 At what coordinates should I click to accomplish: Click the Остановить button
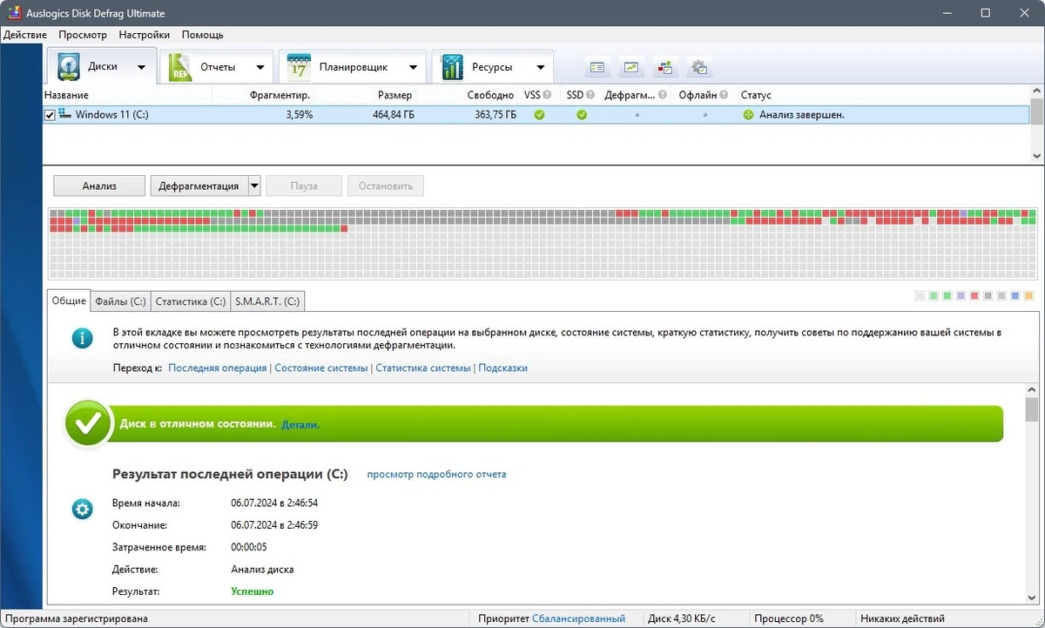point(386,186)
